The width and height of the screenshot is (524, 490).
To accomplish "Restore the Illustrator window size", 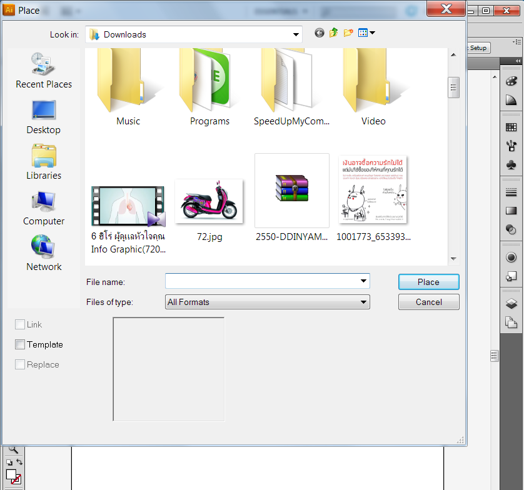I will tap(486, 11).
